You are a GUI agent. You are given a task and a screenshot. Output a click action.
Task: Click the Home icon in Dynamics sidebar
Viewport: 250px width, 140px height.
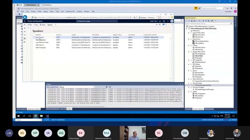coord(25,28)
